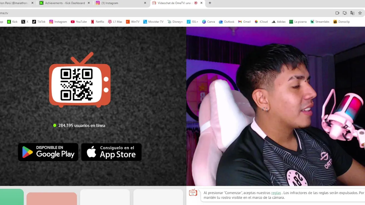The image size is (365, 205).
Task: Open the iCloud bookmark
Action: 261,22
